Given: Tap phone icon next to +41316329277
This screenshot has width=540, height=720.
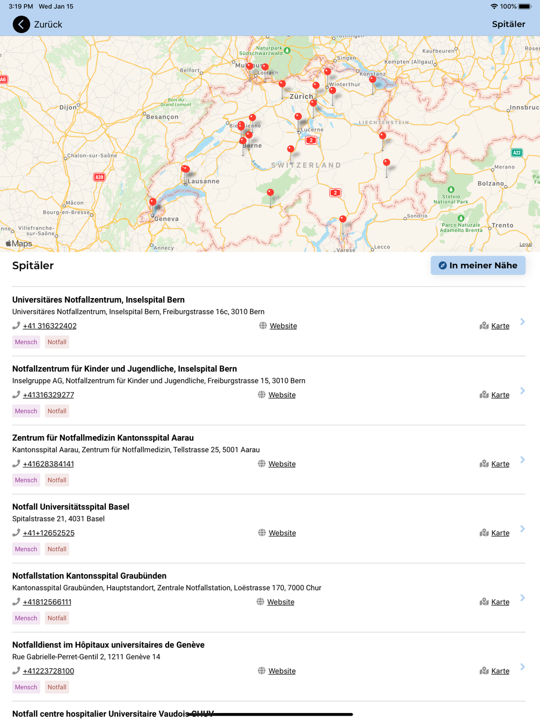Looking at the screenshot, I should (x=16, y=395).
